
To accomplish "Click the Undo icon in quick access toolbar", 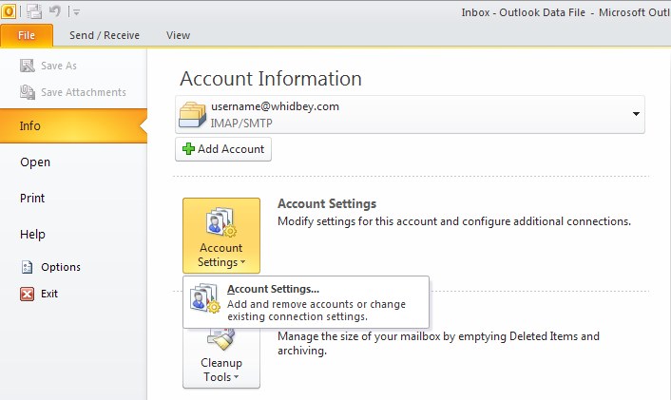I will tap(55, 11).
